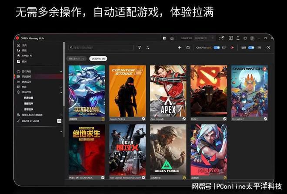Open the game filter funnel icon
Image resolution: width=287 pixels, height=194 pixels.
pos(140,48)
